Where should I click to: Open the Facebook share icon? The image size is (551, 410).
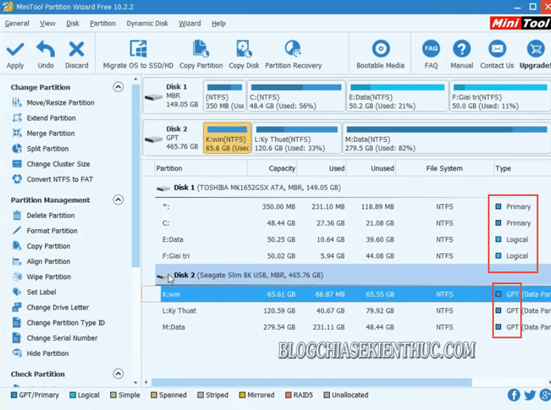(x=513, y=395)
